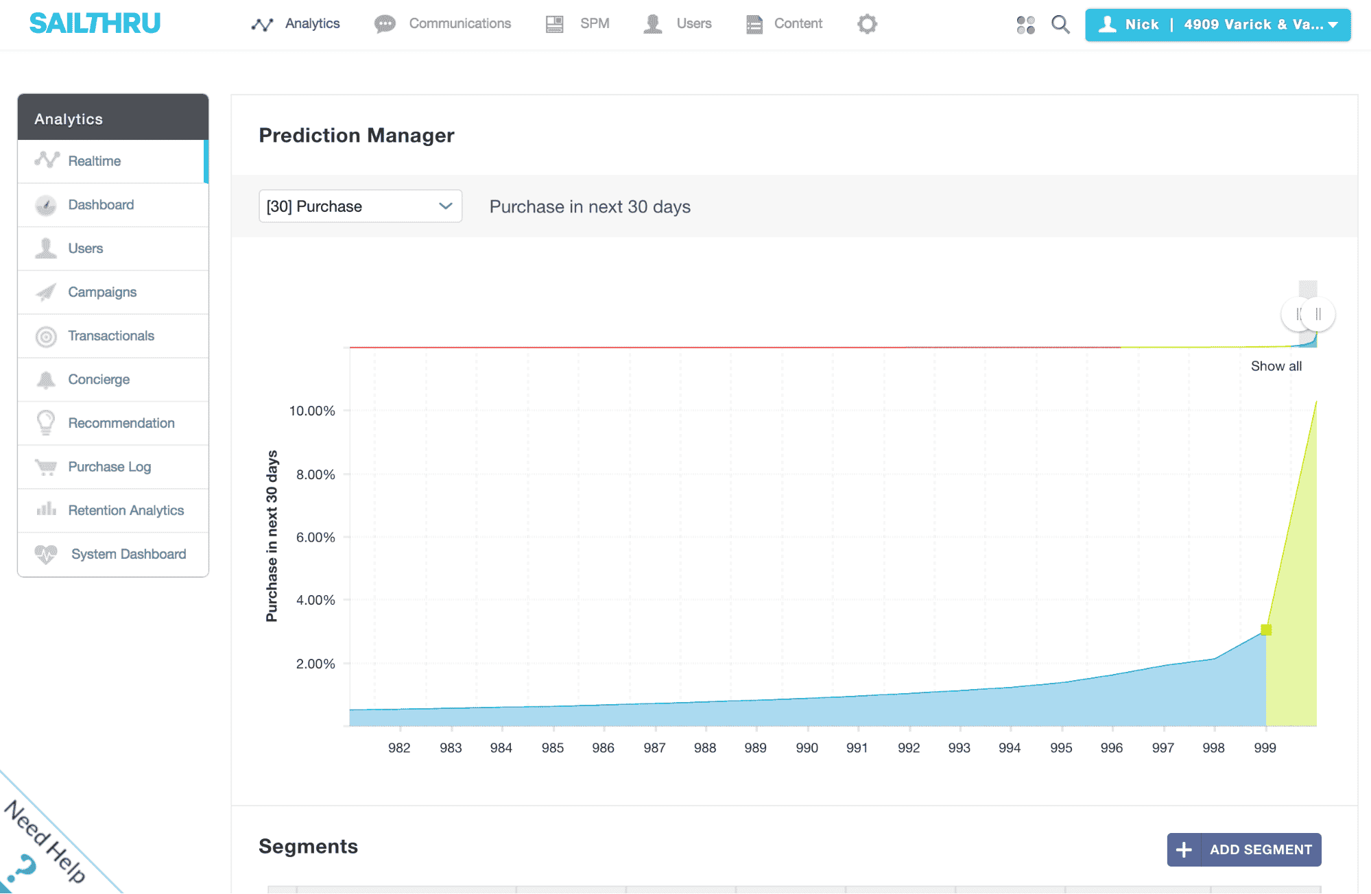This screenshot has height=894, width=1371.
Task: Click the search magnifier icon
Action: [1060, 25]
